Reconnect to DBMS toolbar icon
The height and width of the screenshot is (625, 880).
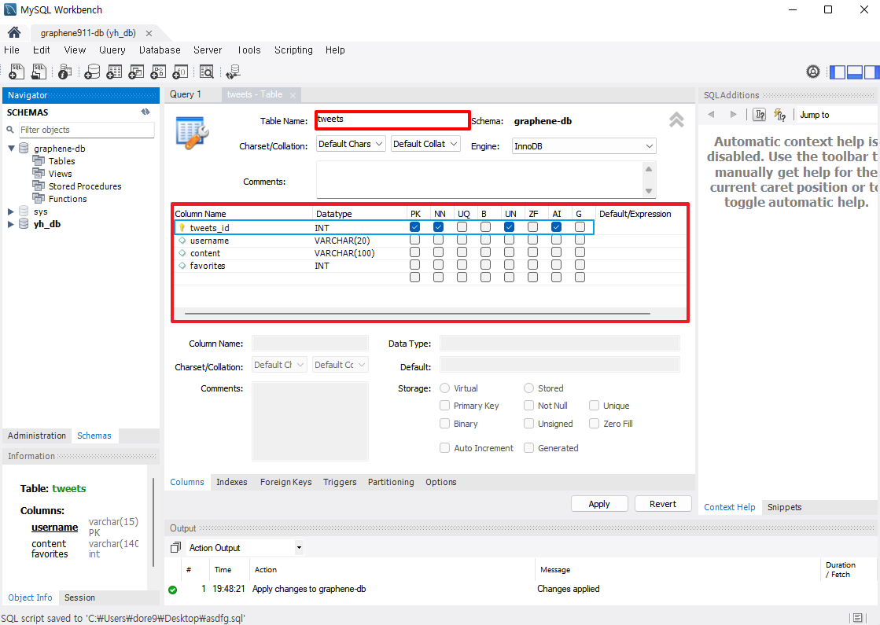click(233, 72)
